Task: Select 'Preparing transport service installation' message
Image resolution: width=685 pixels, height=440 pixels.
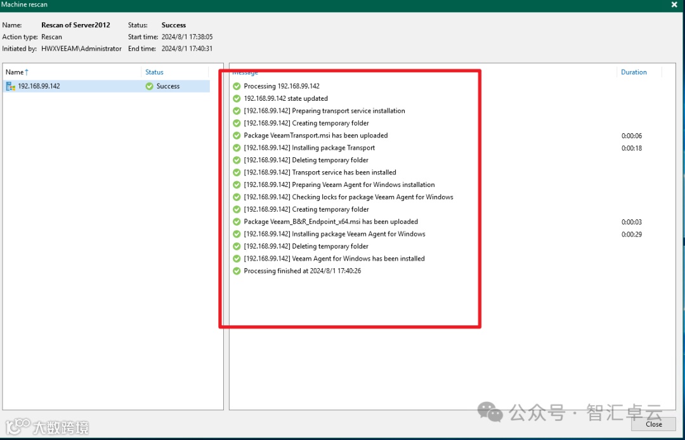Action: pos(325,111)
